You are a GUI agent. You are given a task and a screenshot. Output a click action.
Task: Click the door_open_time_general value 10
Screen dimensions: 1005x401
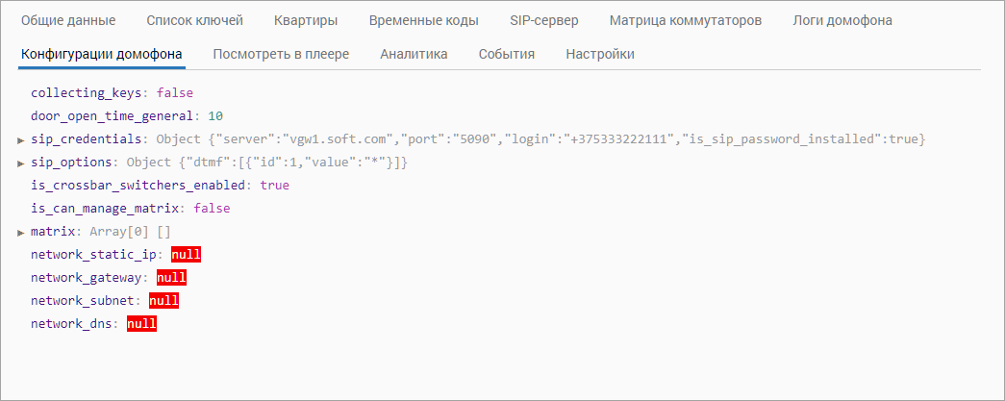point(215,116)
